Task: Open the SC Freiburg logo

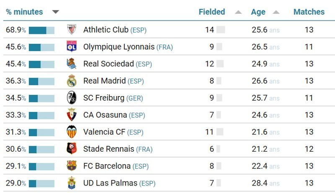Action: 72,98
